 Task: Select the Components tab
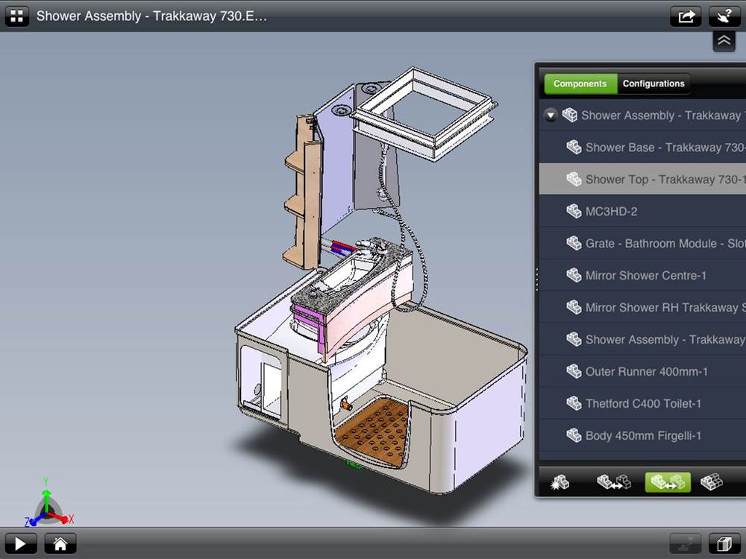tap(580, 83)
